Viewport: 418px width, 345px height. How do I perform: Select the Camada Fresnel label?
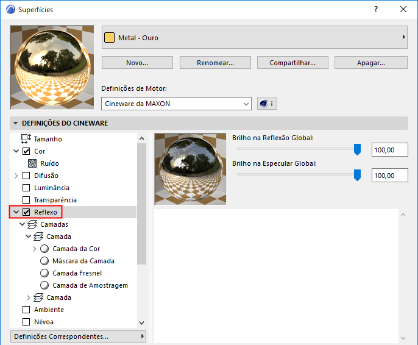(x=77, y=273)
